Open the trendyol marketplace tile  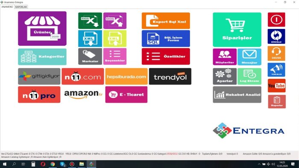click(170, 76)
